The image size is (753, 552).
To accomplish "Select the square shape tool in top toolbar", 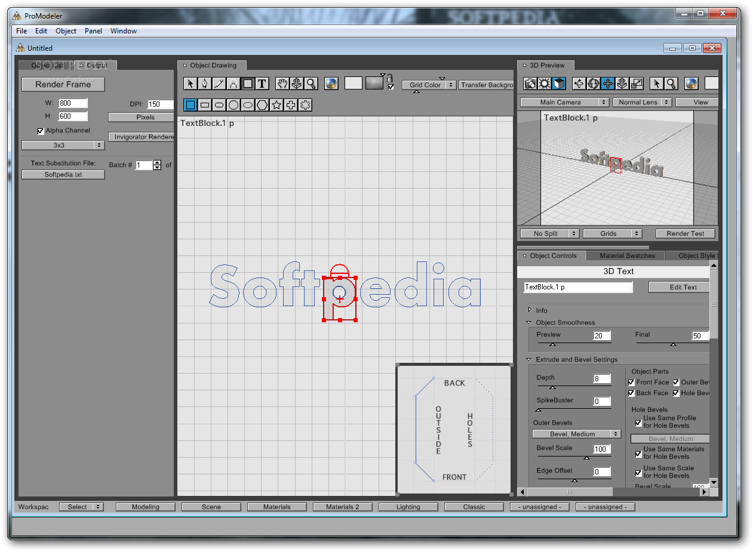I will click(x=248, y=84).
